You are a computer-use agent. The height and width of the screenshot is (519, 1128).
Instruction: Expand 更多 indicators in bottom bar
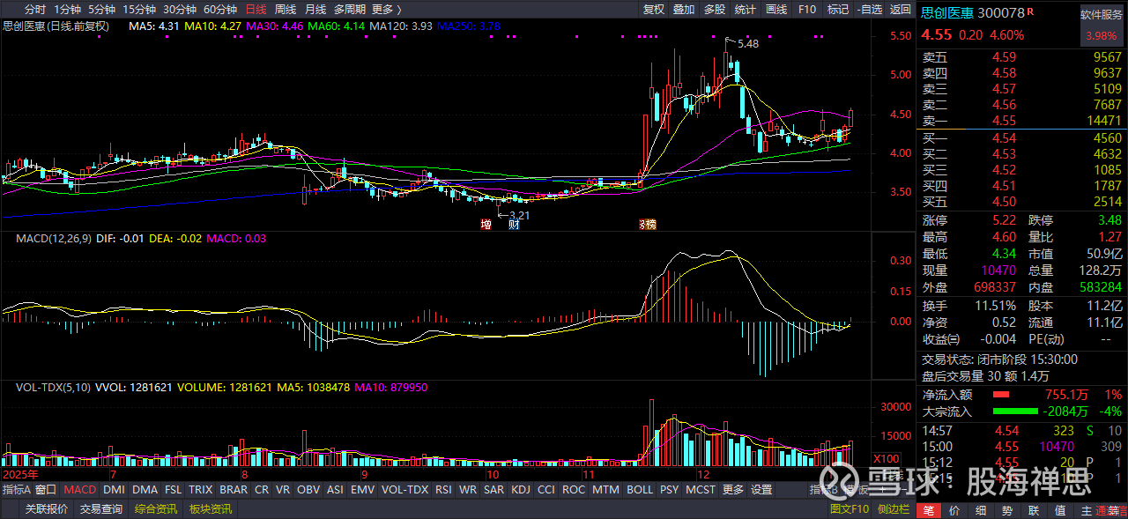[732, 490]
